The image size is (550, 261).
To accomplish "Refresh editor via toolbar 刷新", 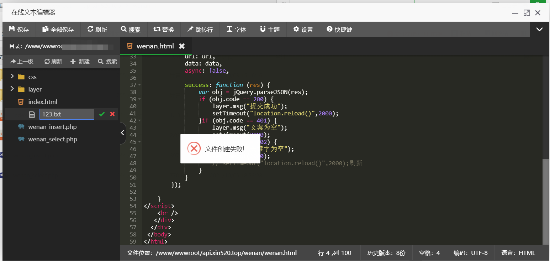I will click(x=97, y=30).
